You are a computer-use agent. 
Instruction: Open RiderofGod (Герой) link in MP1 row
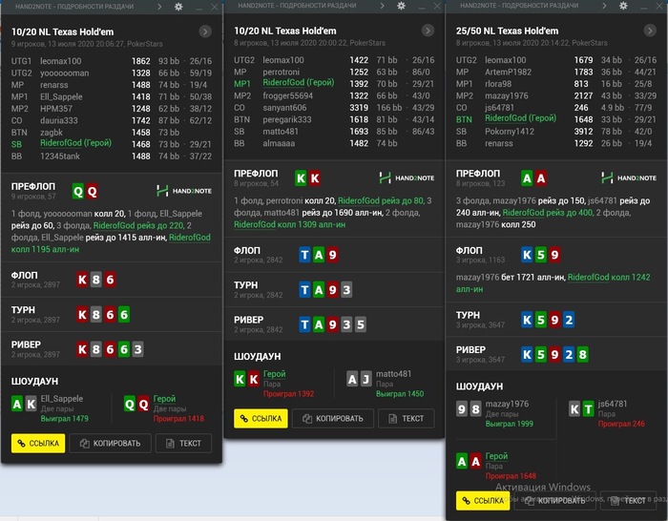tap(298, 82)
